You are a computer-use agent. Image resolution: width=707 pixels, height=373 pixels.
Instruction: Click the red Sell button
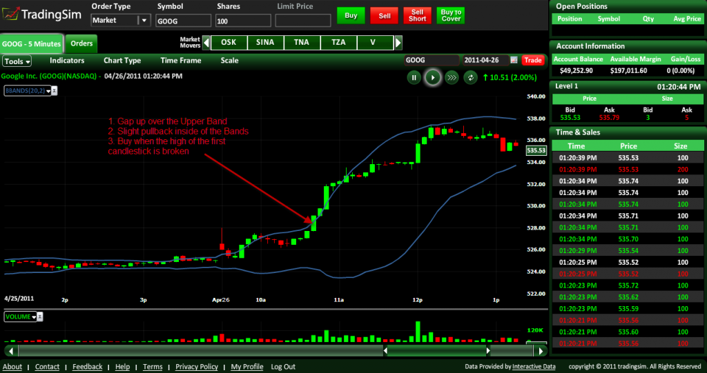click(384, 16)
